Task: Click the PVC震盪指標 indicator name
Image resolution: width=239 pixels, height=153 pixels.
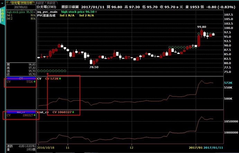Action: click(x=48, y=16)
